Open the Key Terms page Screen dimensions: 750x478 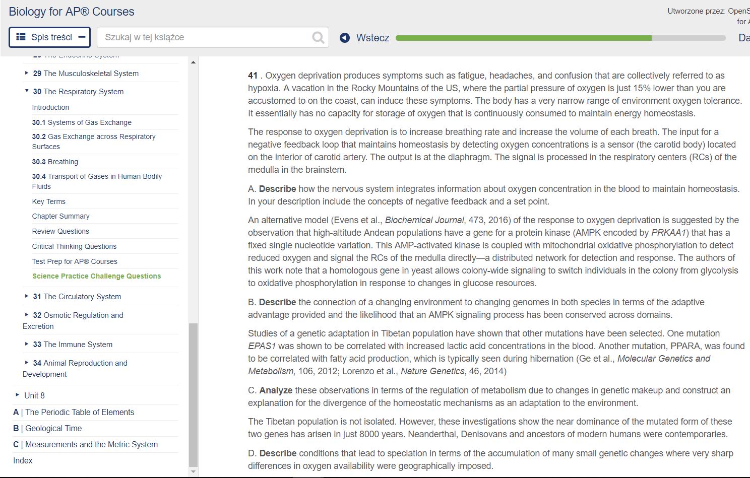48,201
